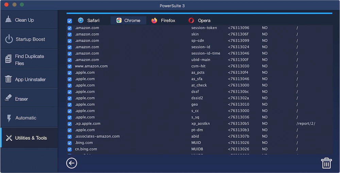Select the Find Duplicate Files document icon
340x173 pixels.
(x=8, y=59)
